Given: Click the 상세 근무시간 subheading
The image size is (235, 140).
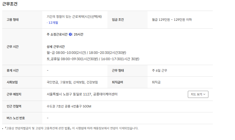Looking at the screenshot, I should coord(56,47).
